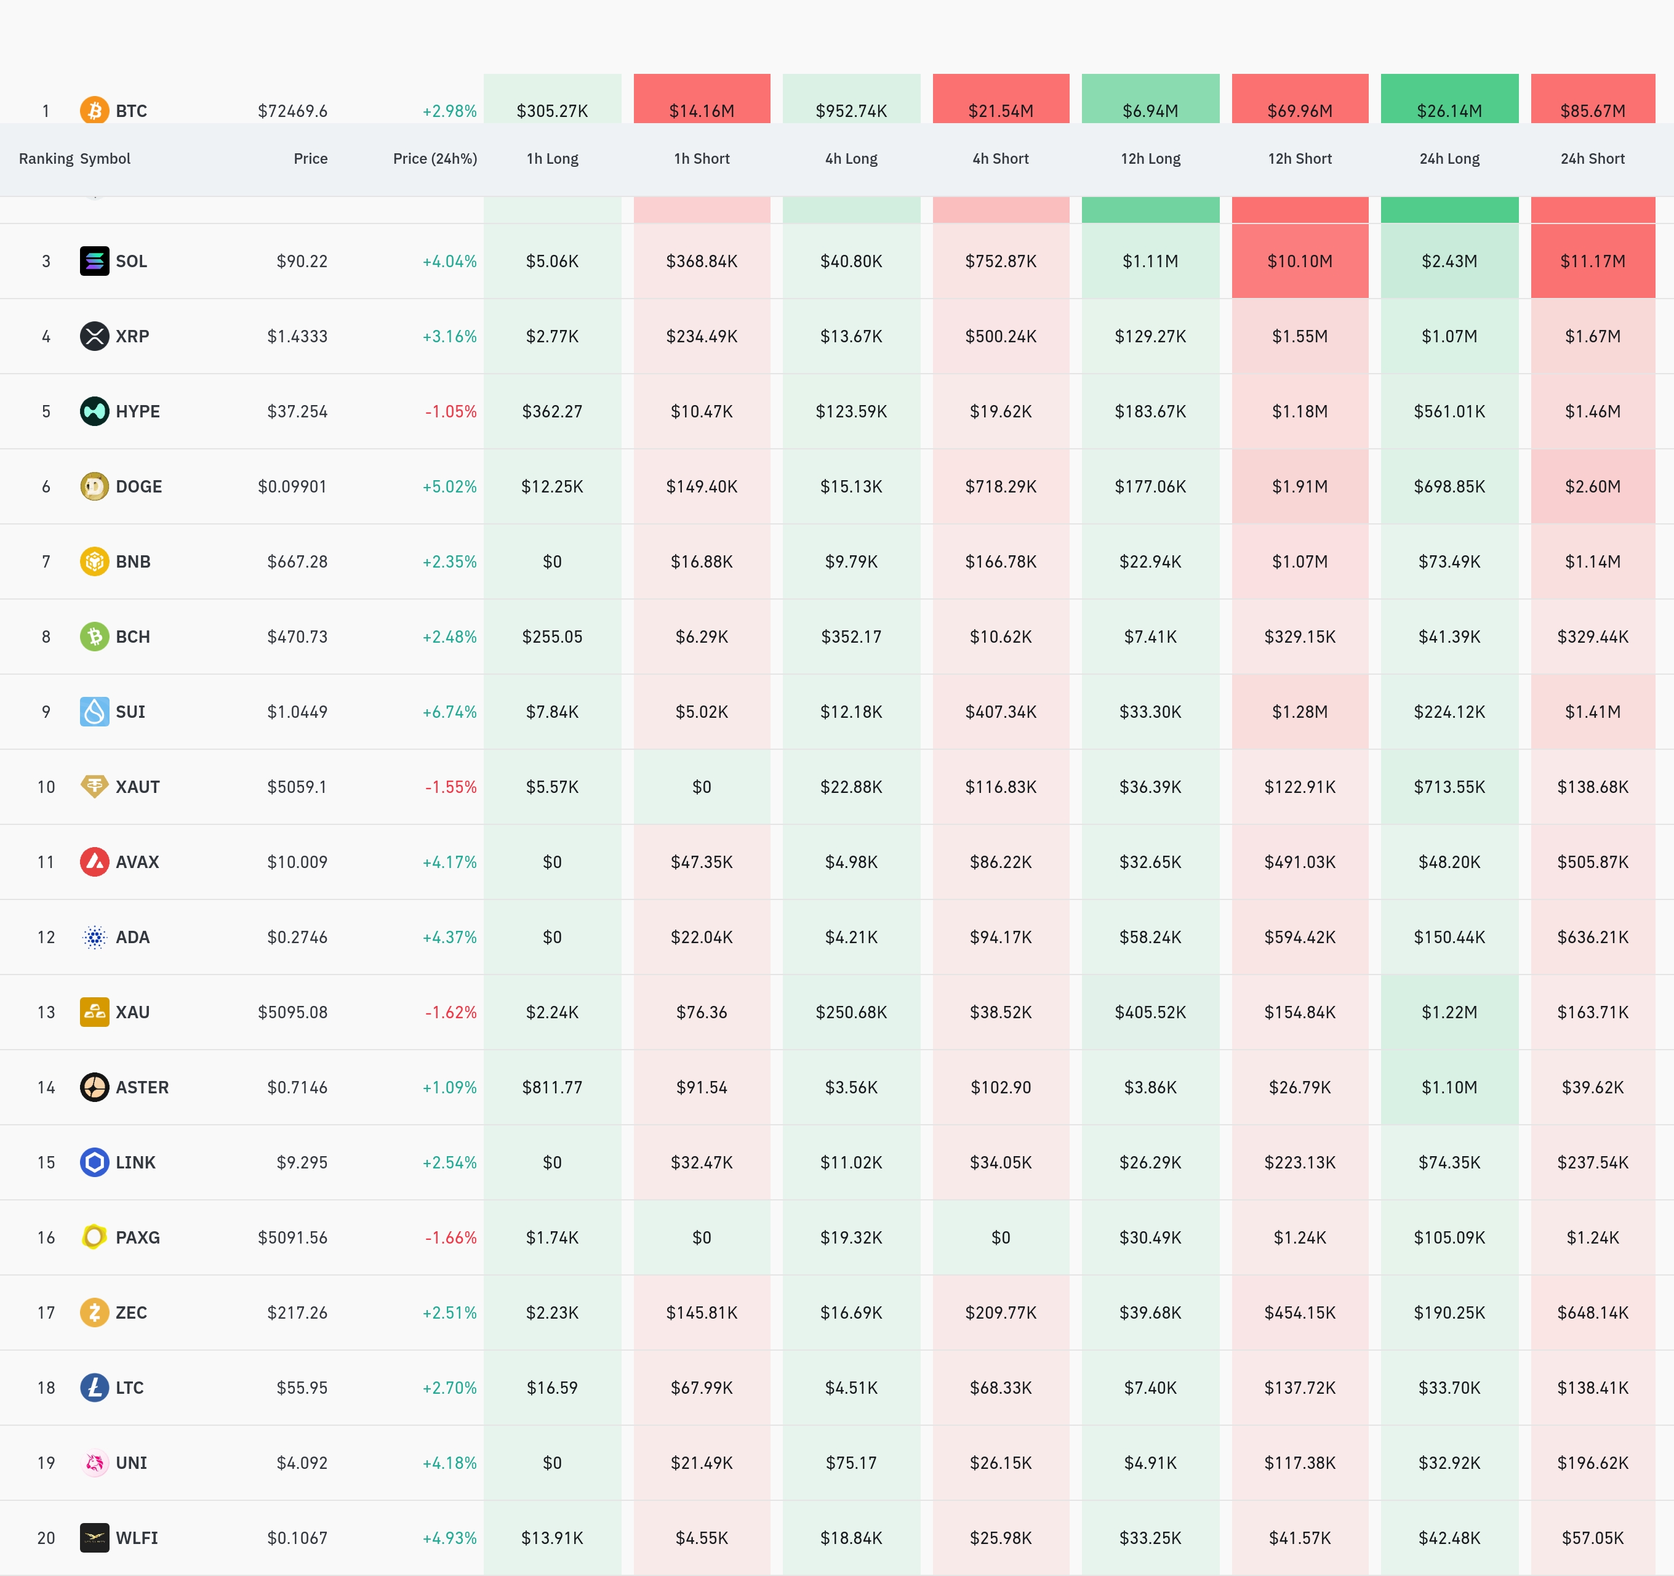Viewport: 1674px width, 1576px height.
Task: Click the DOGE coin icon
Action: 94,486
